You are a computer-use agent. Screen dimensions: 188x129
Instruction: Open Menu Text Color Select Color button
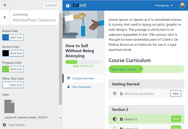(16, 85)
